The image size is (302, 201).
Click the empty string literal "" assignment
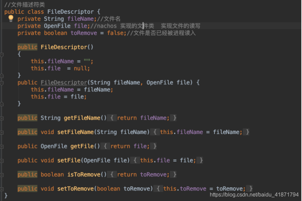[x=87, y=61]
